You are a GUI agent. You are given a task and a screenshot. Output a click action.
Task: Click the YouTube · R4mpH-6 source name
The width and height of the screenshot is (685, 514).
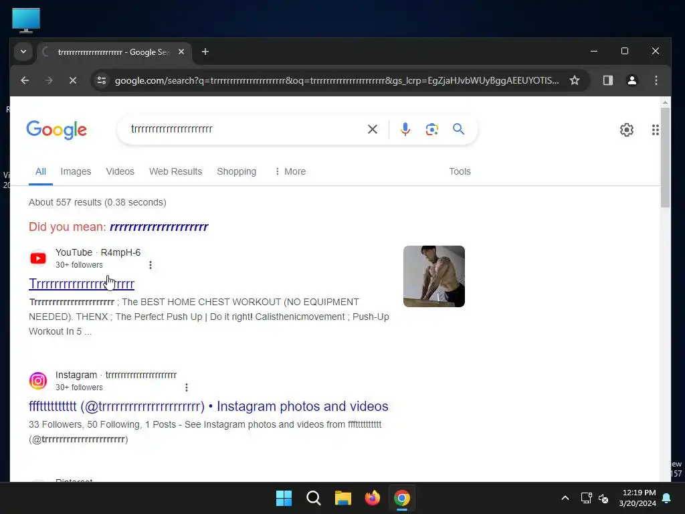pyautogui.click(x=98, y=252)
